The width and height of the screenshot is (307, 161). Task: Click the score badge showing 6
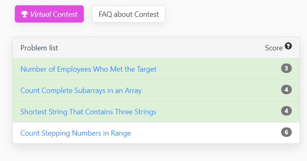286,132
